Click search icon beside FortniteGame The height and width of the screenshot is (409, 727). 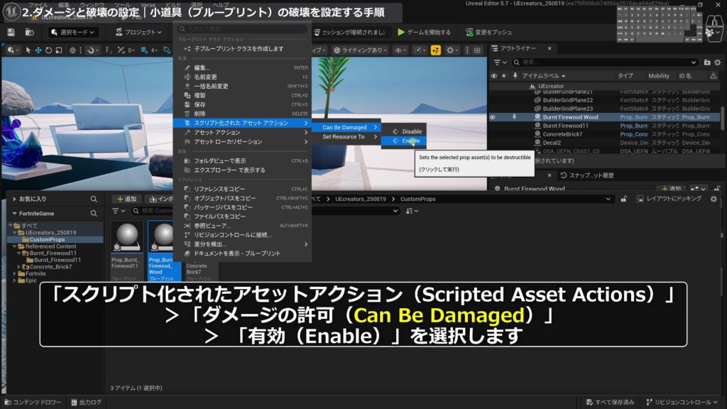click(94, 213)
